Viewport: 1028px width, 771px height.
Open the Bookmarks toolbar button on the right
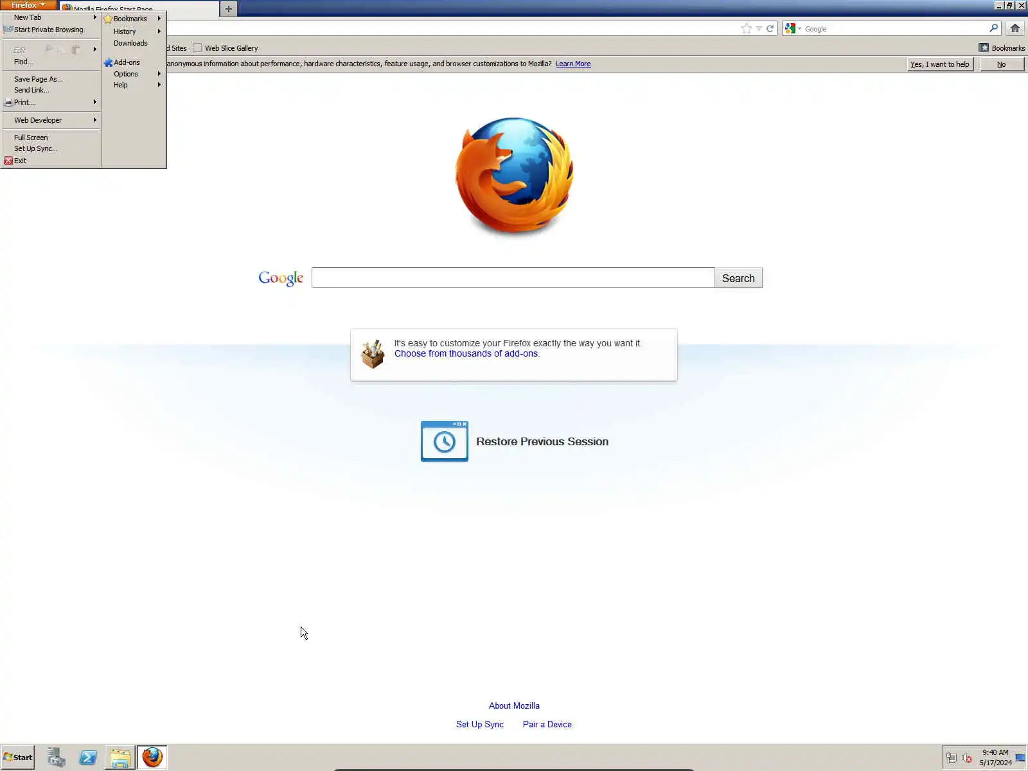click(1002, 48)
